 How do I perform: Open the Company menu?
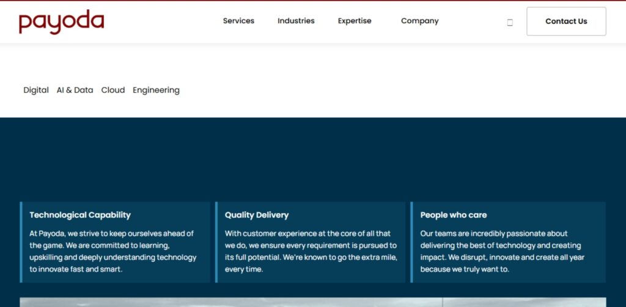(419, 21)
